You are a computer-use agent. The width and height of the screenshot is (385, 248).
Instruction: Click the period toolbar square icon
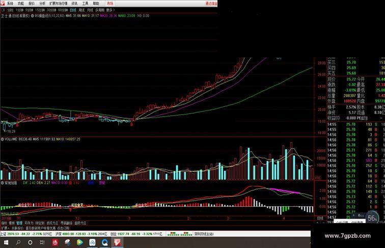pos(3,10)
